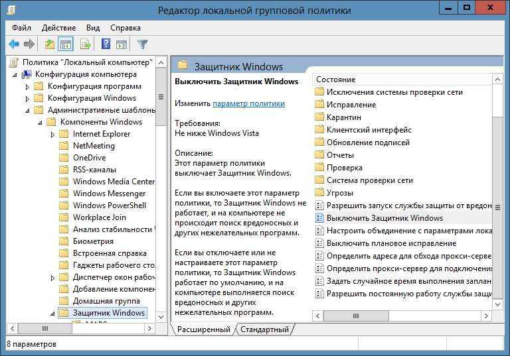The image size is (510, 356).
Task: Select the policy icon beside Выключить Защитник Windows
Action: pyautogui.click(x=319, y=218)
